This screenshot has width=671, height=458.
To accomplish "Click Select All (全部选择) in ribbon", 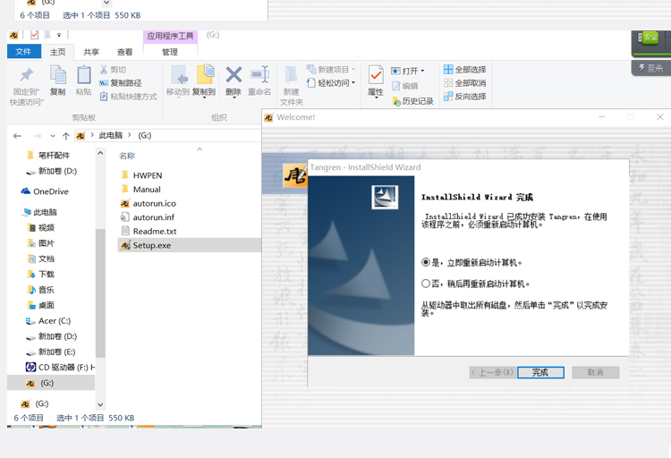I will (x=465, y=70).
